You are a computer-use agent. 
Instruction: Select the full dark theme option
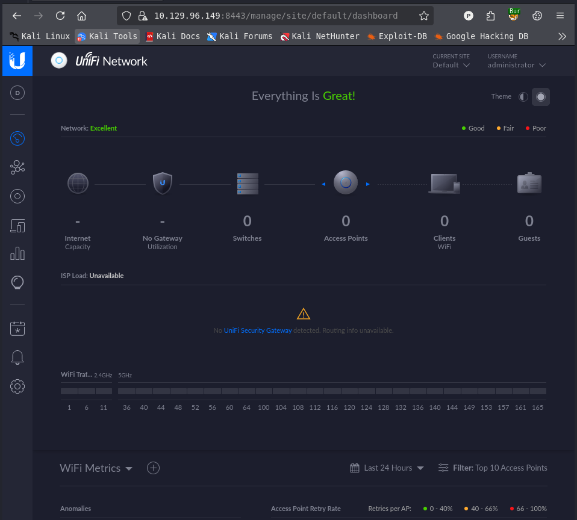pyautogui.click(x=541, y=97)
